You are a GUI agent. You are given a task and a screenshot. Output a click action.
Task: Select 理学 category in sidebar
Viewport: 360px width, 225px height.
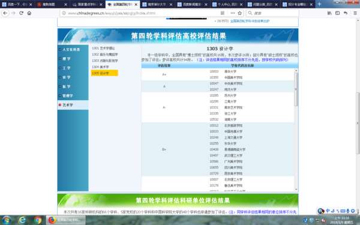(x=67, y=59)
